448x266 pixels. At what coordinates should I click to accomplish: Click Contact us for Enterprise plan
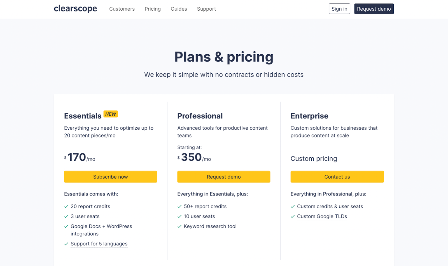[337, 177]
